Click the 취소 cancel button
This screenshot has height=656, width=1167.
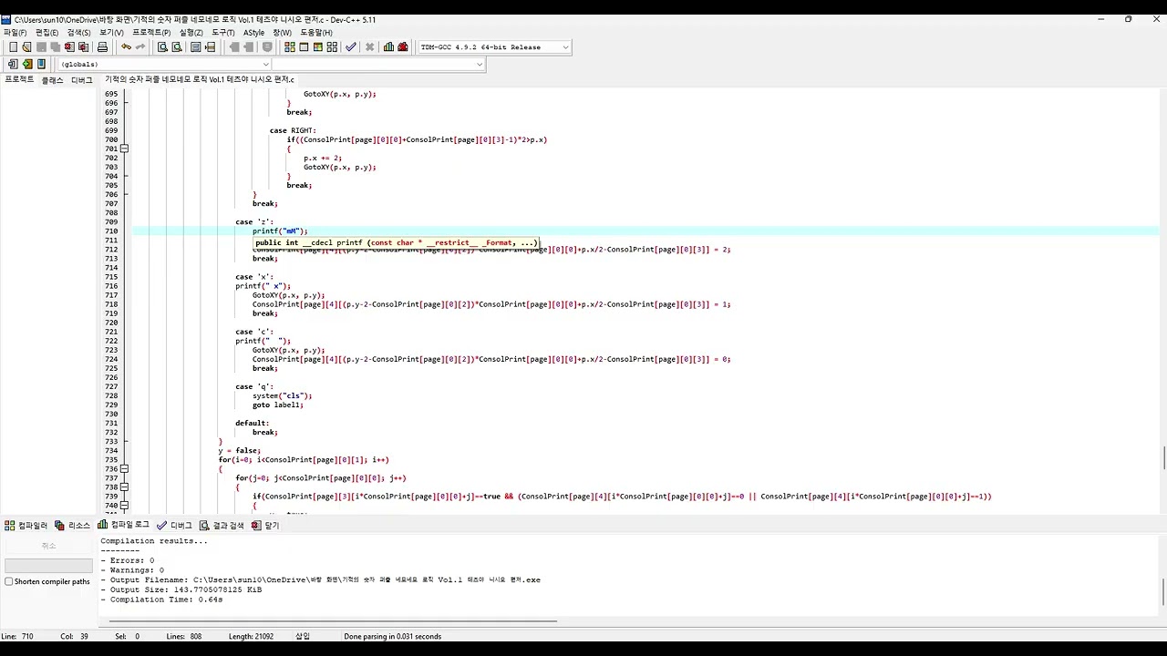coord(48,546)
